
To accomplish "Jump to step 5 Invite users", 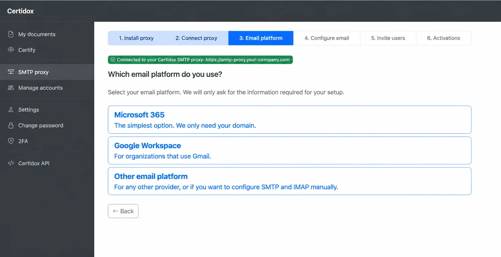I will click(388, 38).
